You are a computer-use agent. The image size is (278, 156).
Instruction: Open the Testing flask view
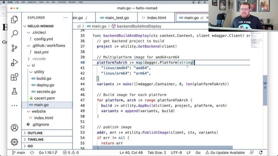tap(14, 91)
